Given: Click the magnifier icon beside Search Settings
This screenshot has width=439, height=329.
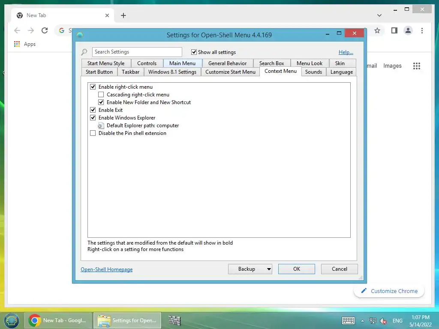Looking at the screenshot, I should pyautogui.click(x=84, y=52).
